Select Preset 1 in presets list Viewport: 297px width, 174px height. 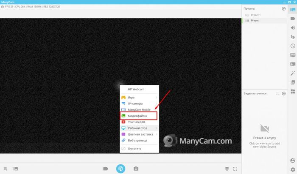click(x=265, y=15)
